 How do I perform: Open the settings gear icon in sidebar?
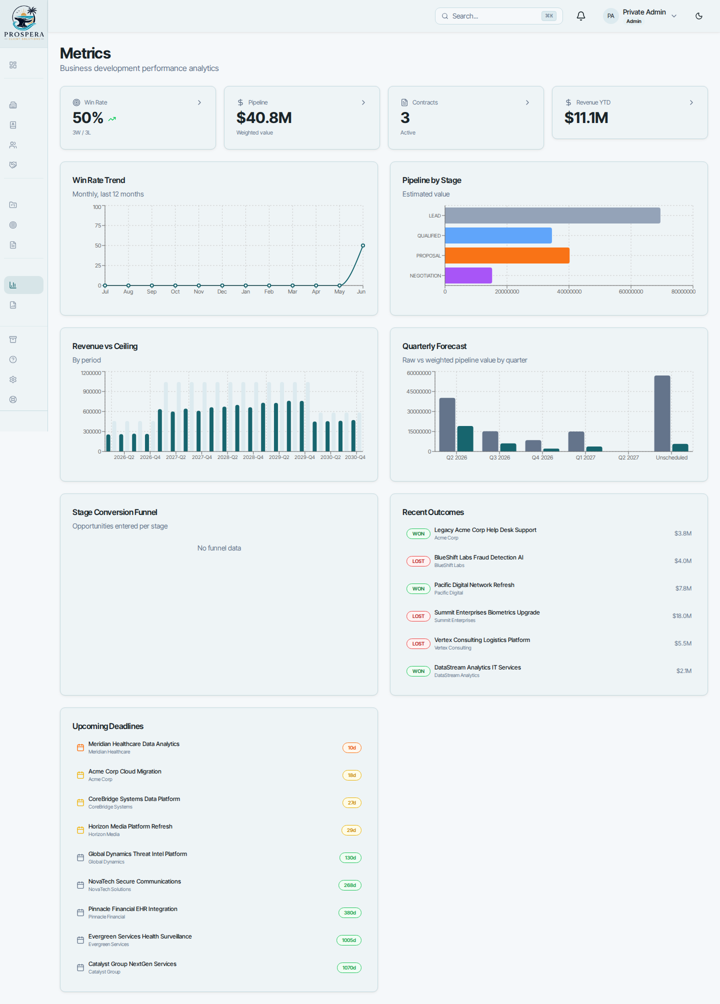coord(13,379)
